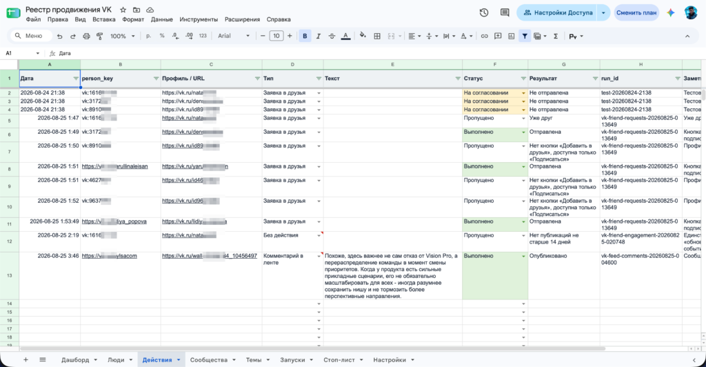This screenshot has width=706, height=367.
Task: Open the functions sigma menu
Action: point(556,36)
